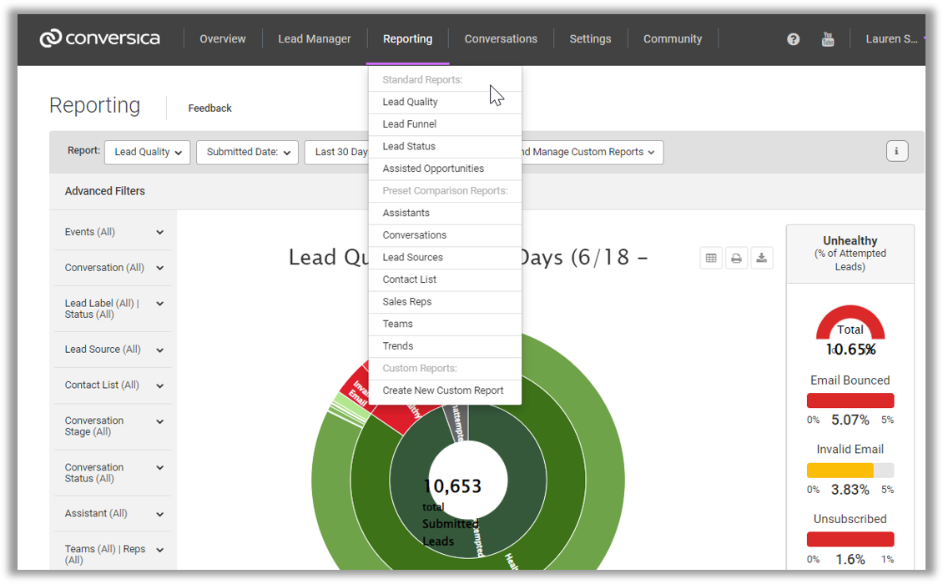Click the info icon button
Screen dimensions: 943x584
pos(896,151)
